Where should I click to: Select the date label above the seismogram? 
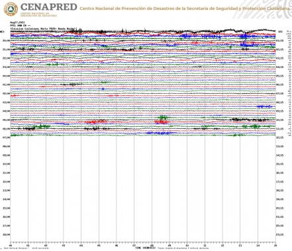(x=17, y=22)
